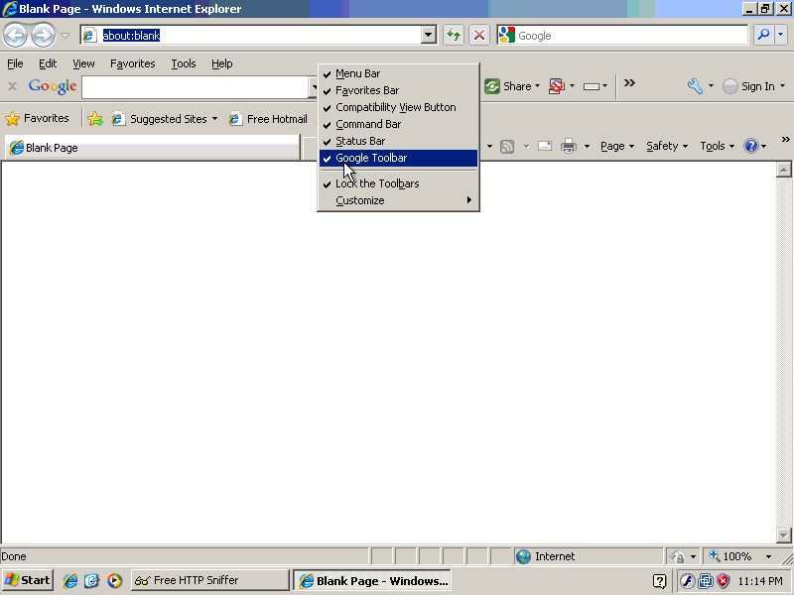The image size is (794, 595).
Task: Uncheck Favorites Bar in the toolbar menu
Action: 398,90
